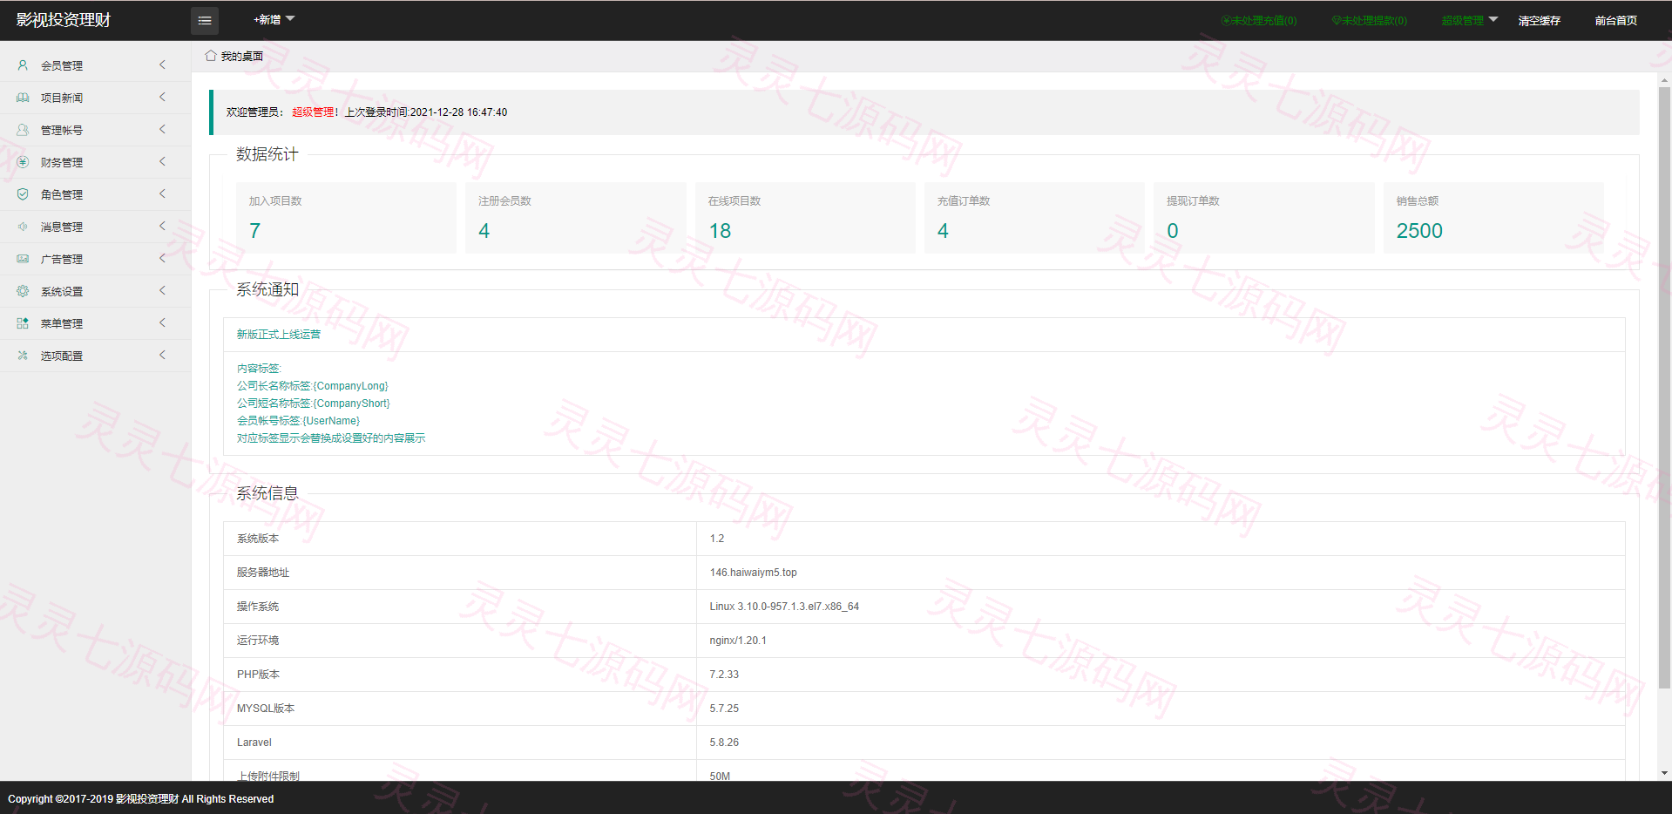Viewport: 1672px width, 814px height.
Task: Expand the 选项配置 chevron arrow
Action: pos(162,355)
